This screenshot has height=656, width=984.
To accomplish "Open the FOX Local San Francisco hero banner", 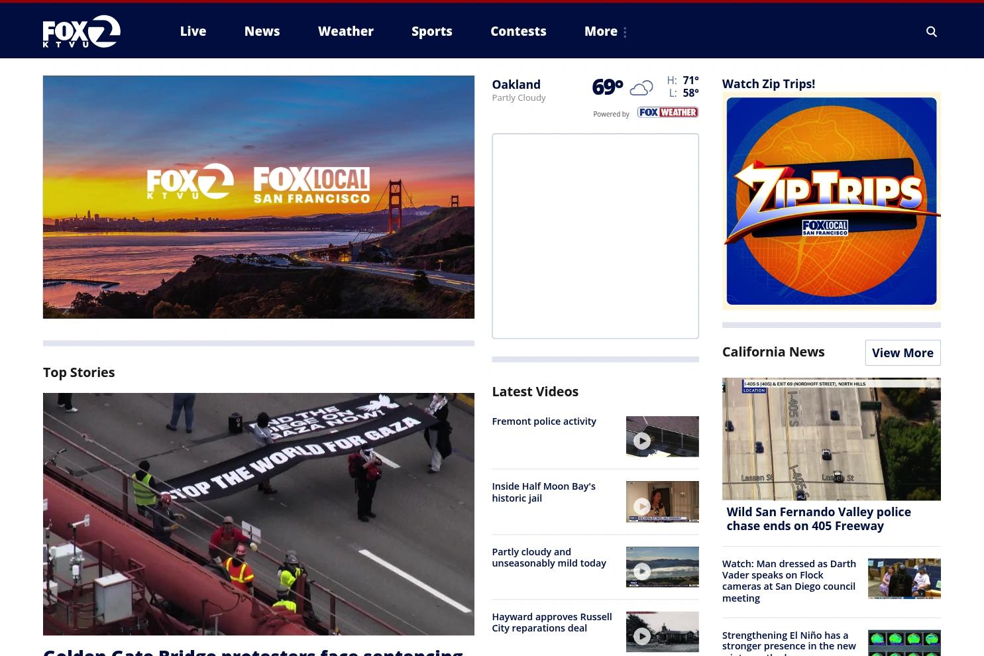I will point(258,197).
